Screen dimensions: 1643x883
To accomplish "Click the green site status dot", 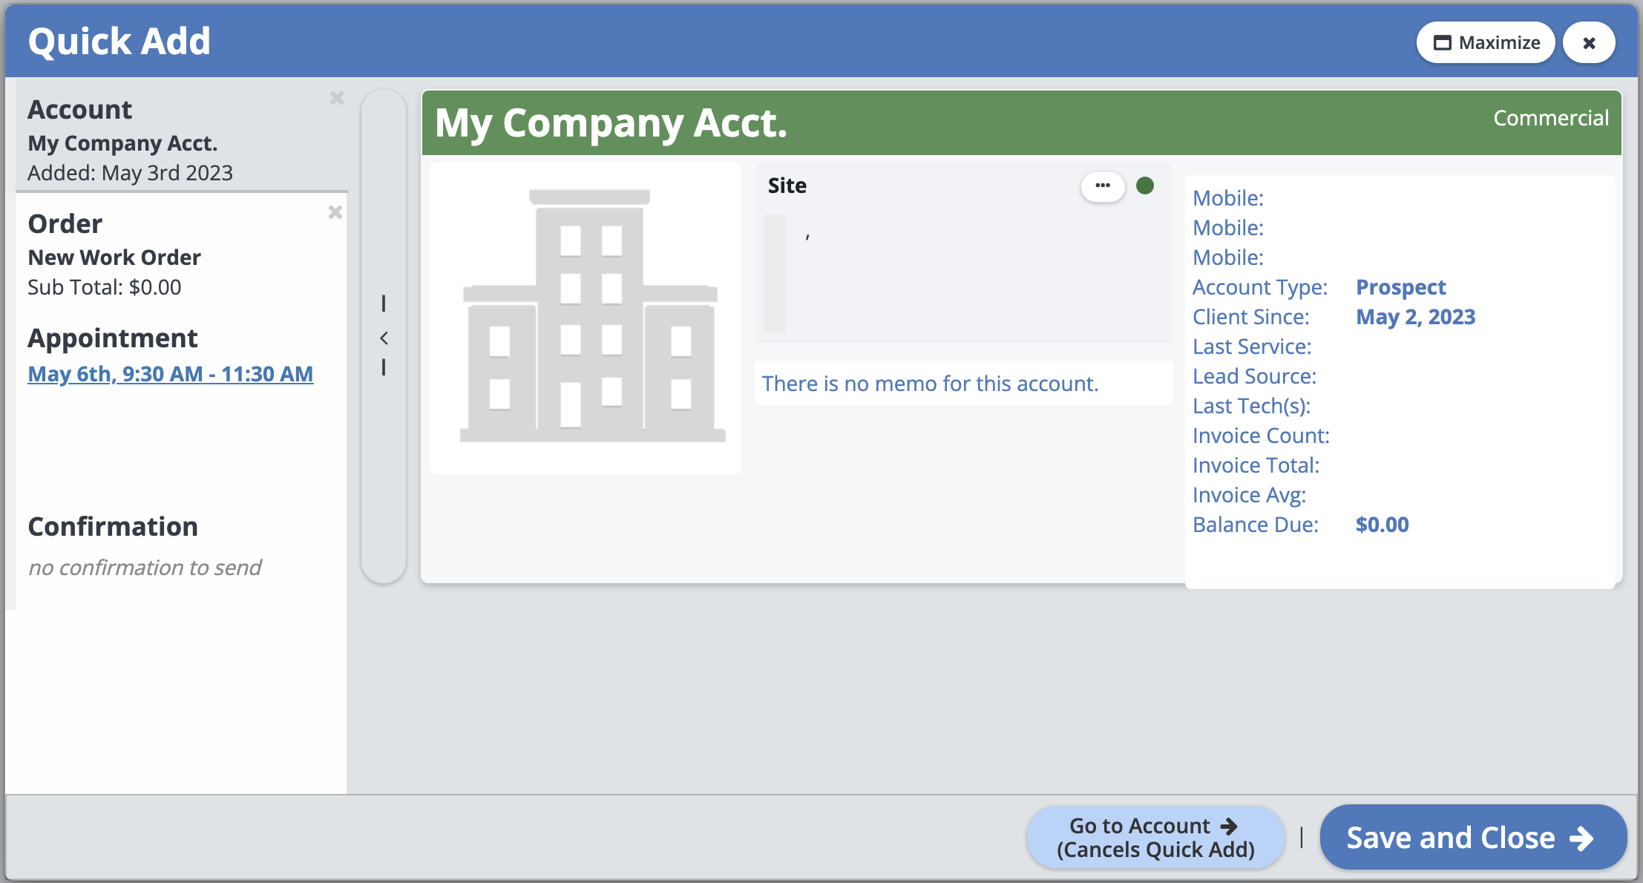I will [1145, 186].
